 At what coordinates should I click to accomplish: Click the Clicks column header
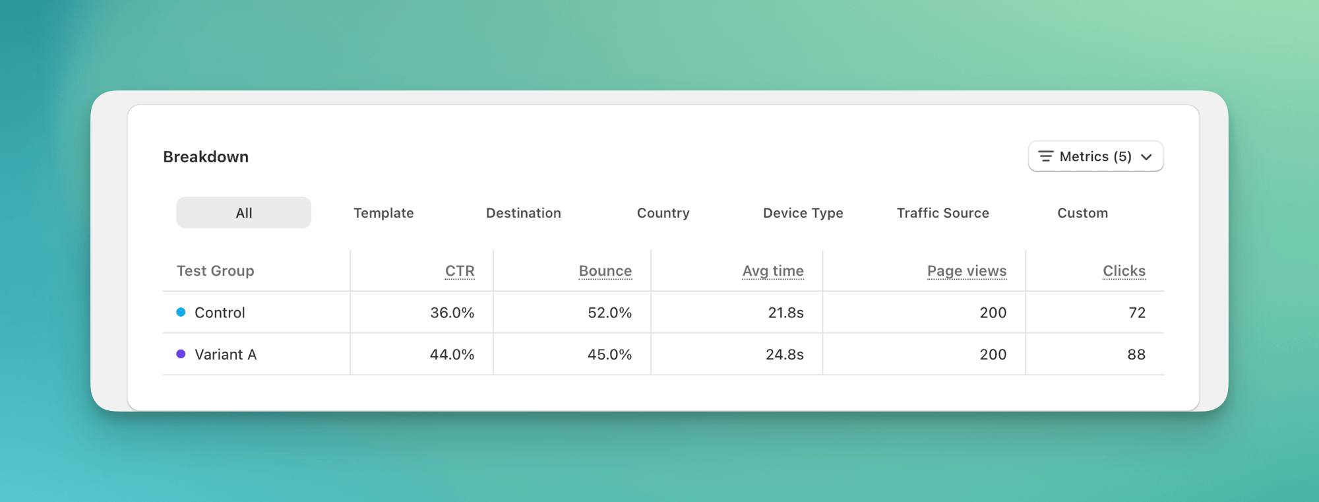[1124, 271]
